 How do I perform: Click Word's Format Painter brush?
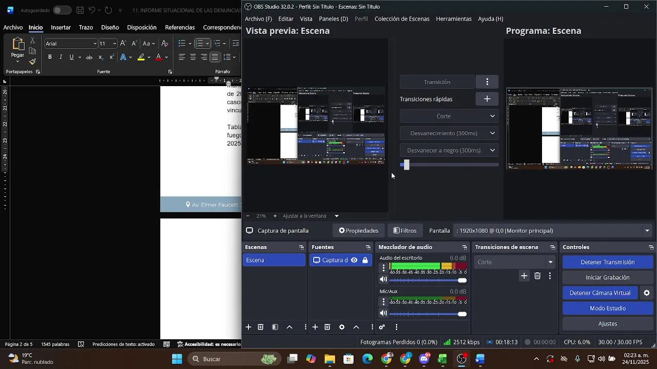coord(32,62)
